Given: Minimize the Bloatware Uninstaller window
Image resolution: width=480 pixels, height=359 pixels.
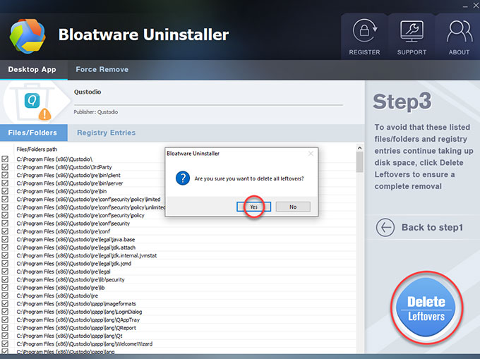Looking at the screenshot, I should coord(465,6).
